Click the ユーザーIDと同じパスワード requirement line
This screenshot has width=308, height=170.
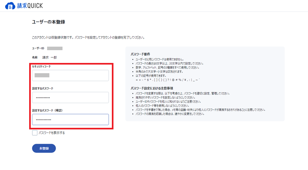(160, 59)
